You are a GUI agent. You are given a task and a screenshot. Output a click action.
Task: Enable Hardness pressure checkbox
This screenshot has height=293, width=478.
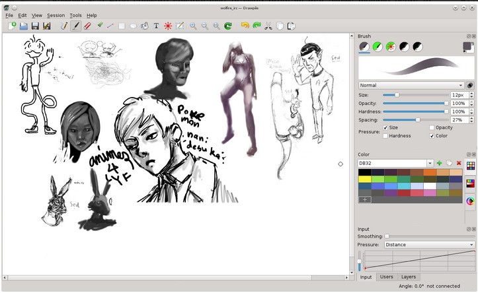point(385,136)
